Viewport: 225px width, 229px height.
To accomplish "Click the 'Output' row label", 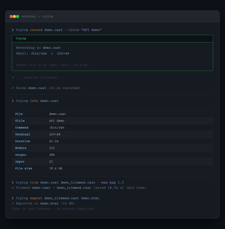I will [x=21, y=155].
